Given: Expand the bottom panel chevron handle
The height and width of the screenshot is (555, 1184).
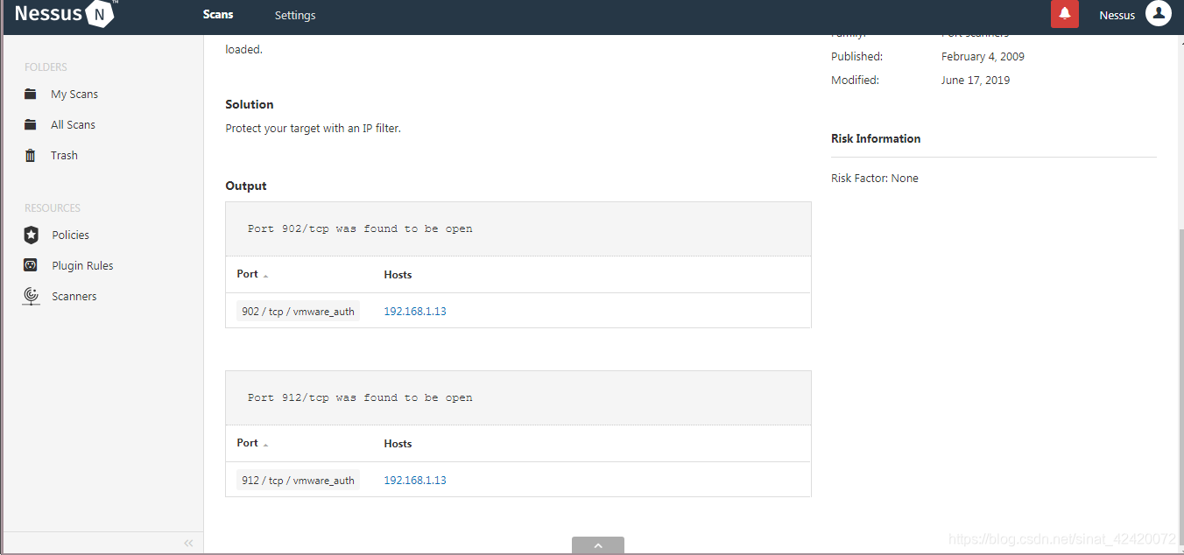Looking at the screenshot, I should click(598, 545).
